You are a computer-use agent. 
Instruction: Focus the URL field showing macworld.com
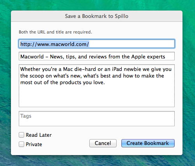(x=97, y=44)
